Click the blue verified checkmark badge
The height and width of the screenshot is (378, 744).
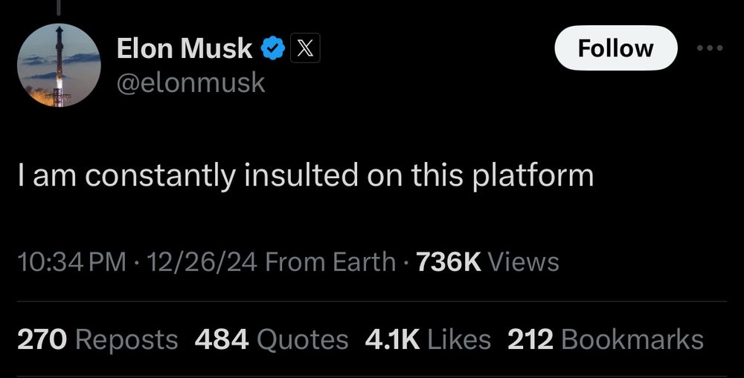tap(272, 48)
